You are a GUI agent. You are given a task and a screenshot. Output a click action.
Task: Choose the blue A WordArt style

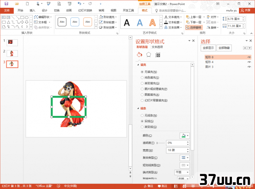point(140,22)
